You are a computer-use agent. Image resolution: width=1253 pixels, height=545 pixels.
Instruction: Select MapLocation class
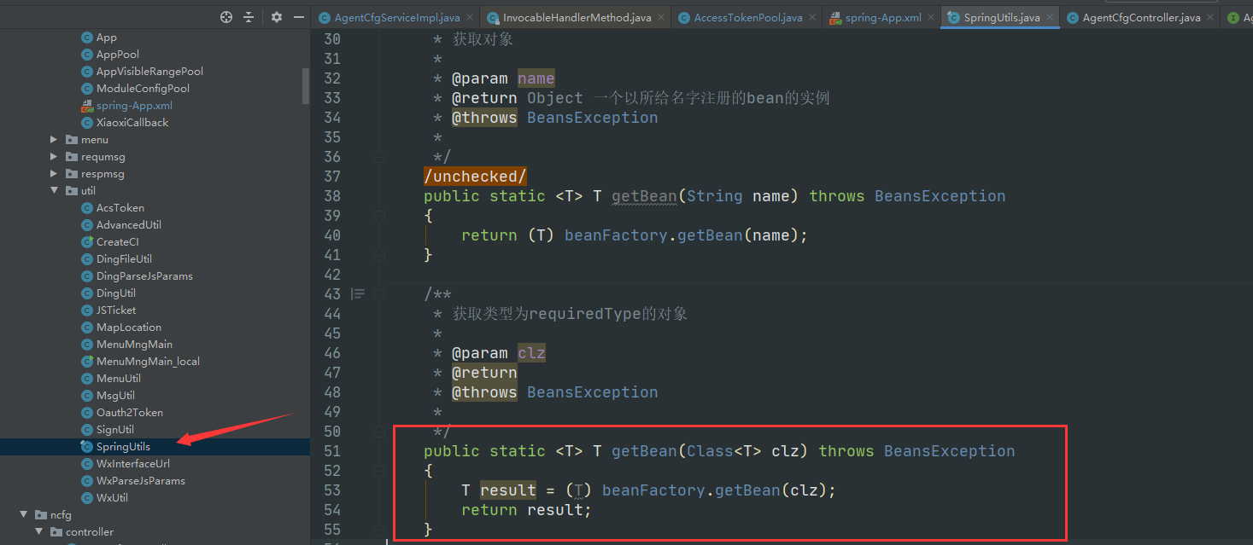point(129,328)
